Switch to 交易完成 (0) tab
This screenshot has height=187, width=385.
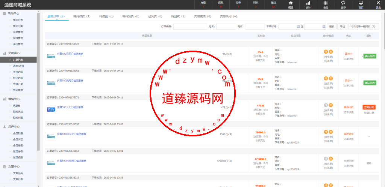click(x=203, y=16)
